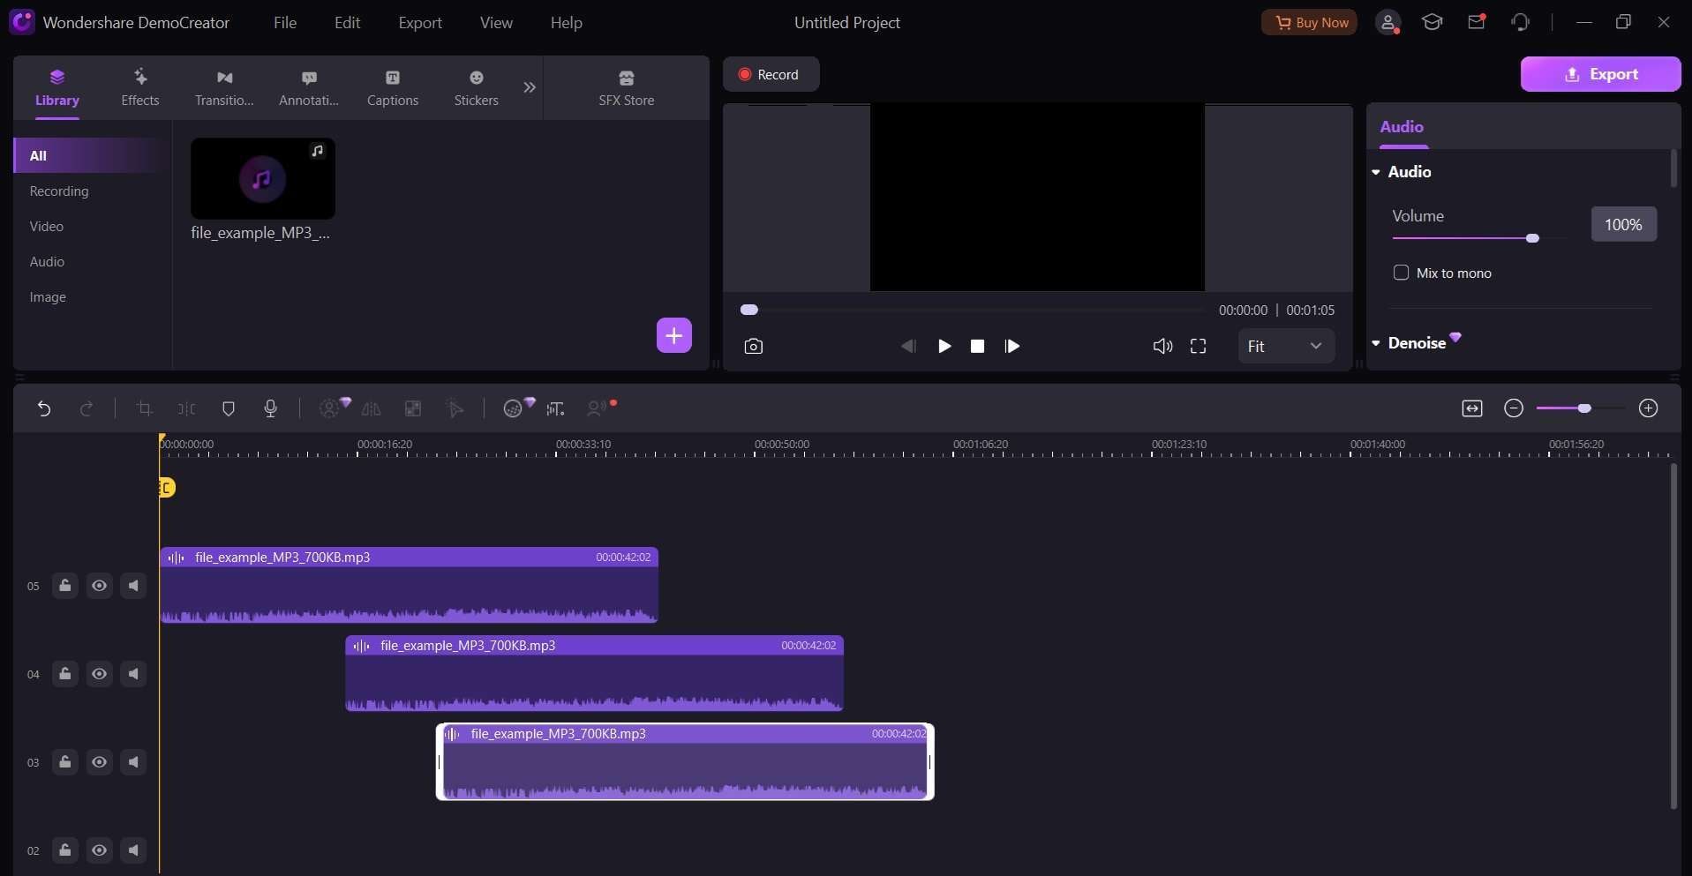Open the Stickers tab
The image size is (1692, 876).
point(477,87)
